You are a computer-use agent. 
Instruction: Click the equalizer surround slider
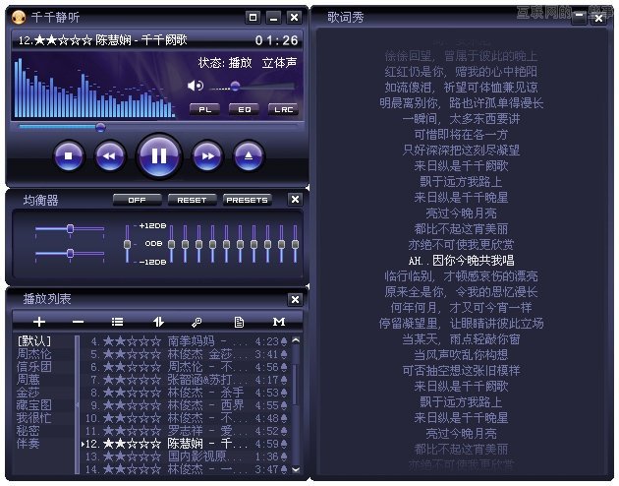(x=70, y=253)
